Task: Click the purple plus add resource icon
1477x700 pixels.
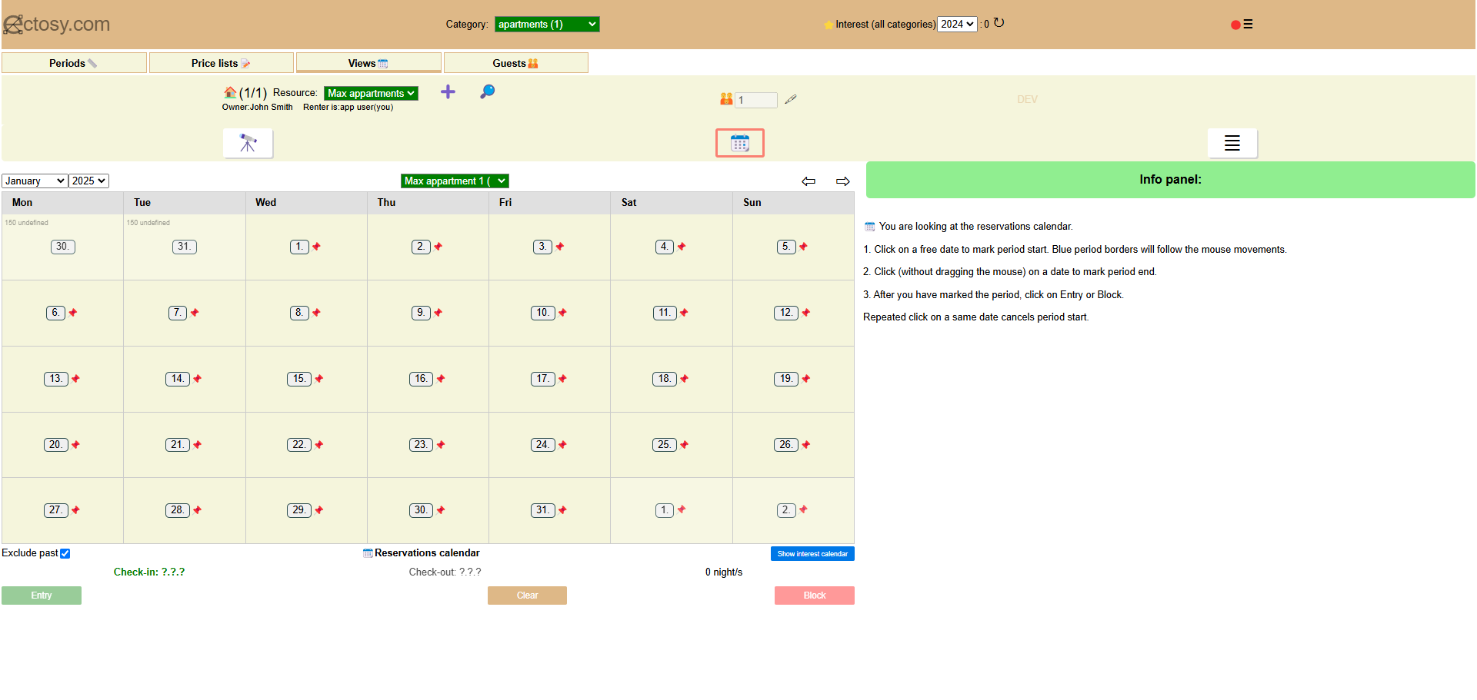Action: click(448, 92)
